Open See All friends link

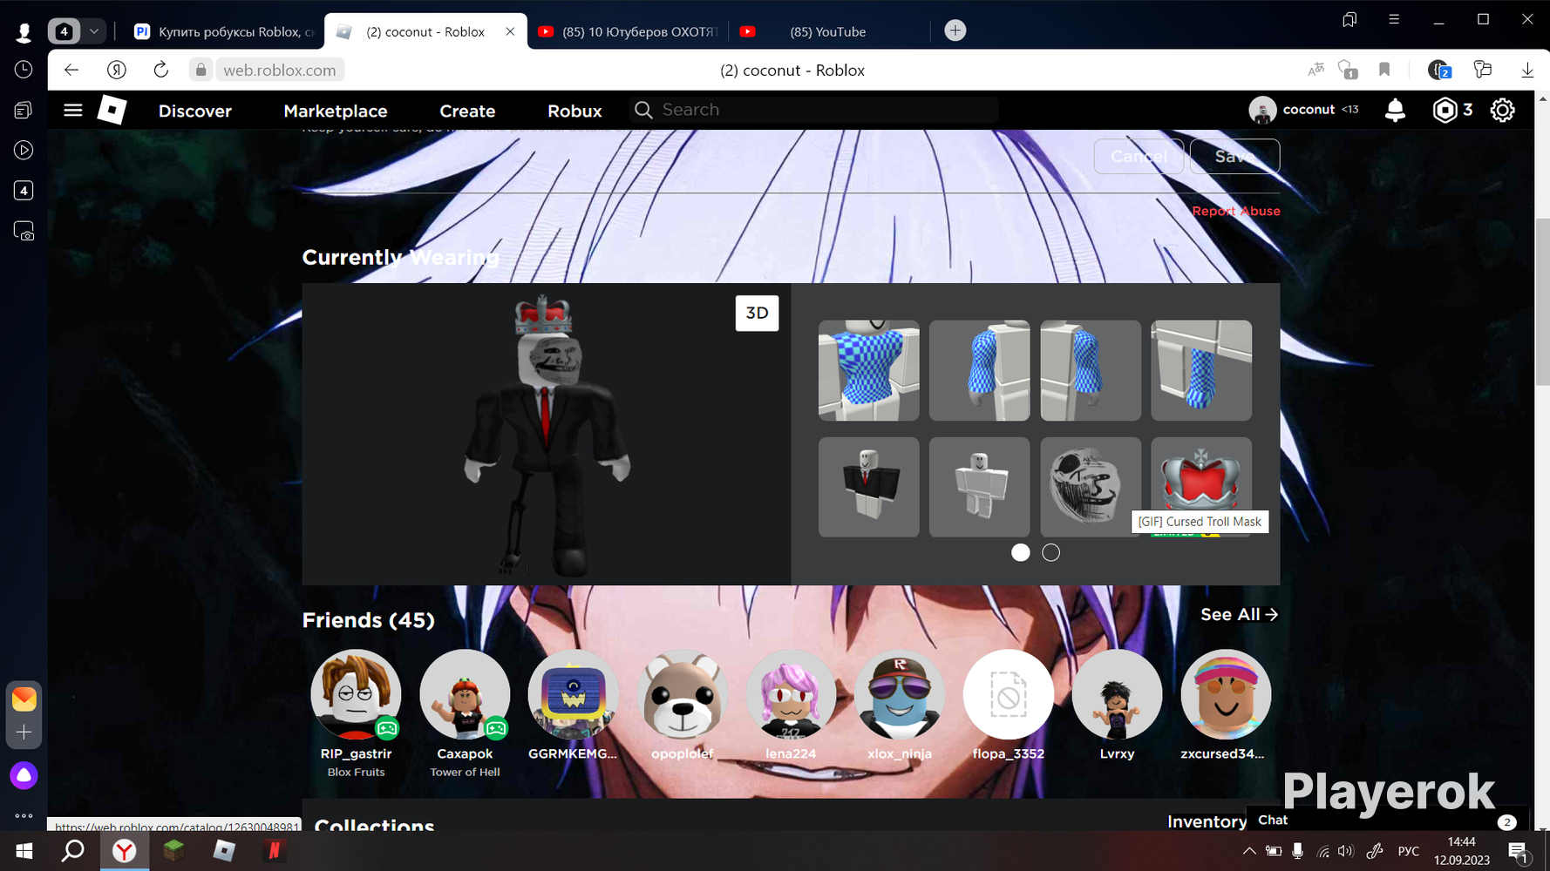coord(1239,615)
